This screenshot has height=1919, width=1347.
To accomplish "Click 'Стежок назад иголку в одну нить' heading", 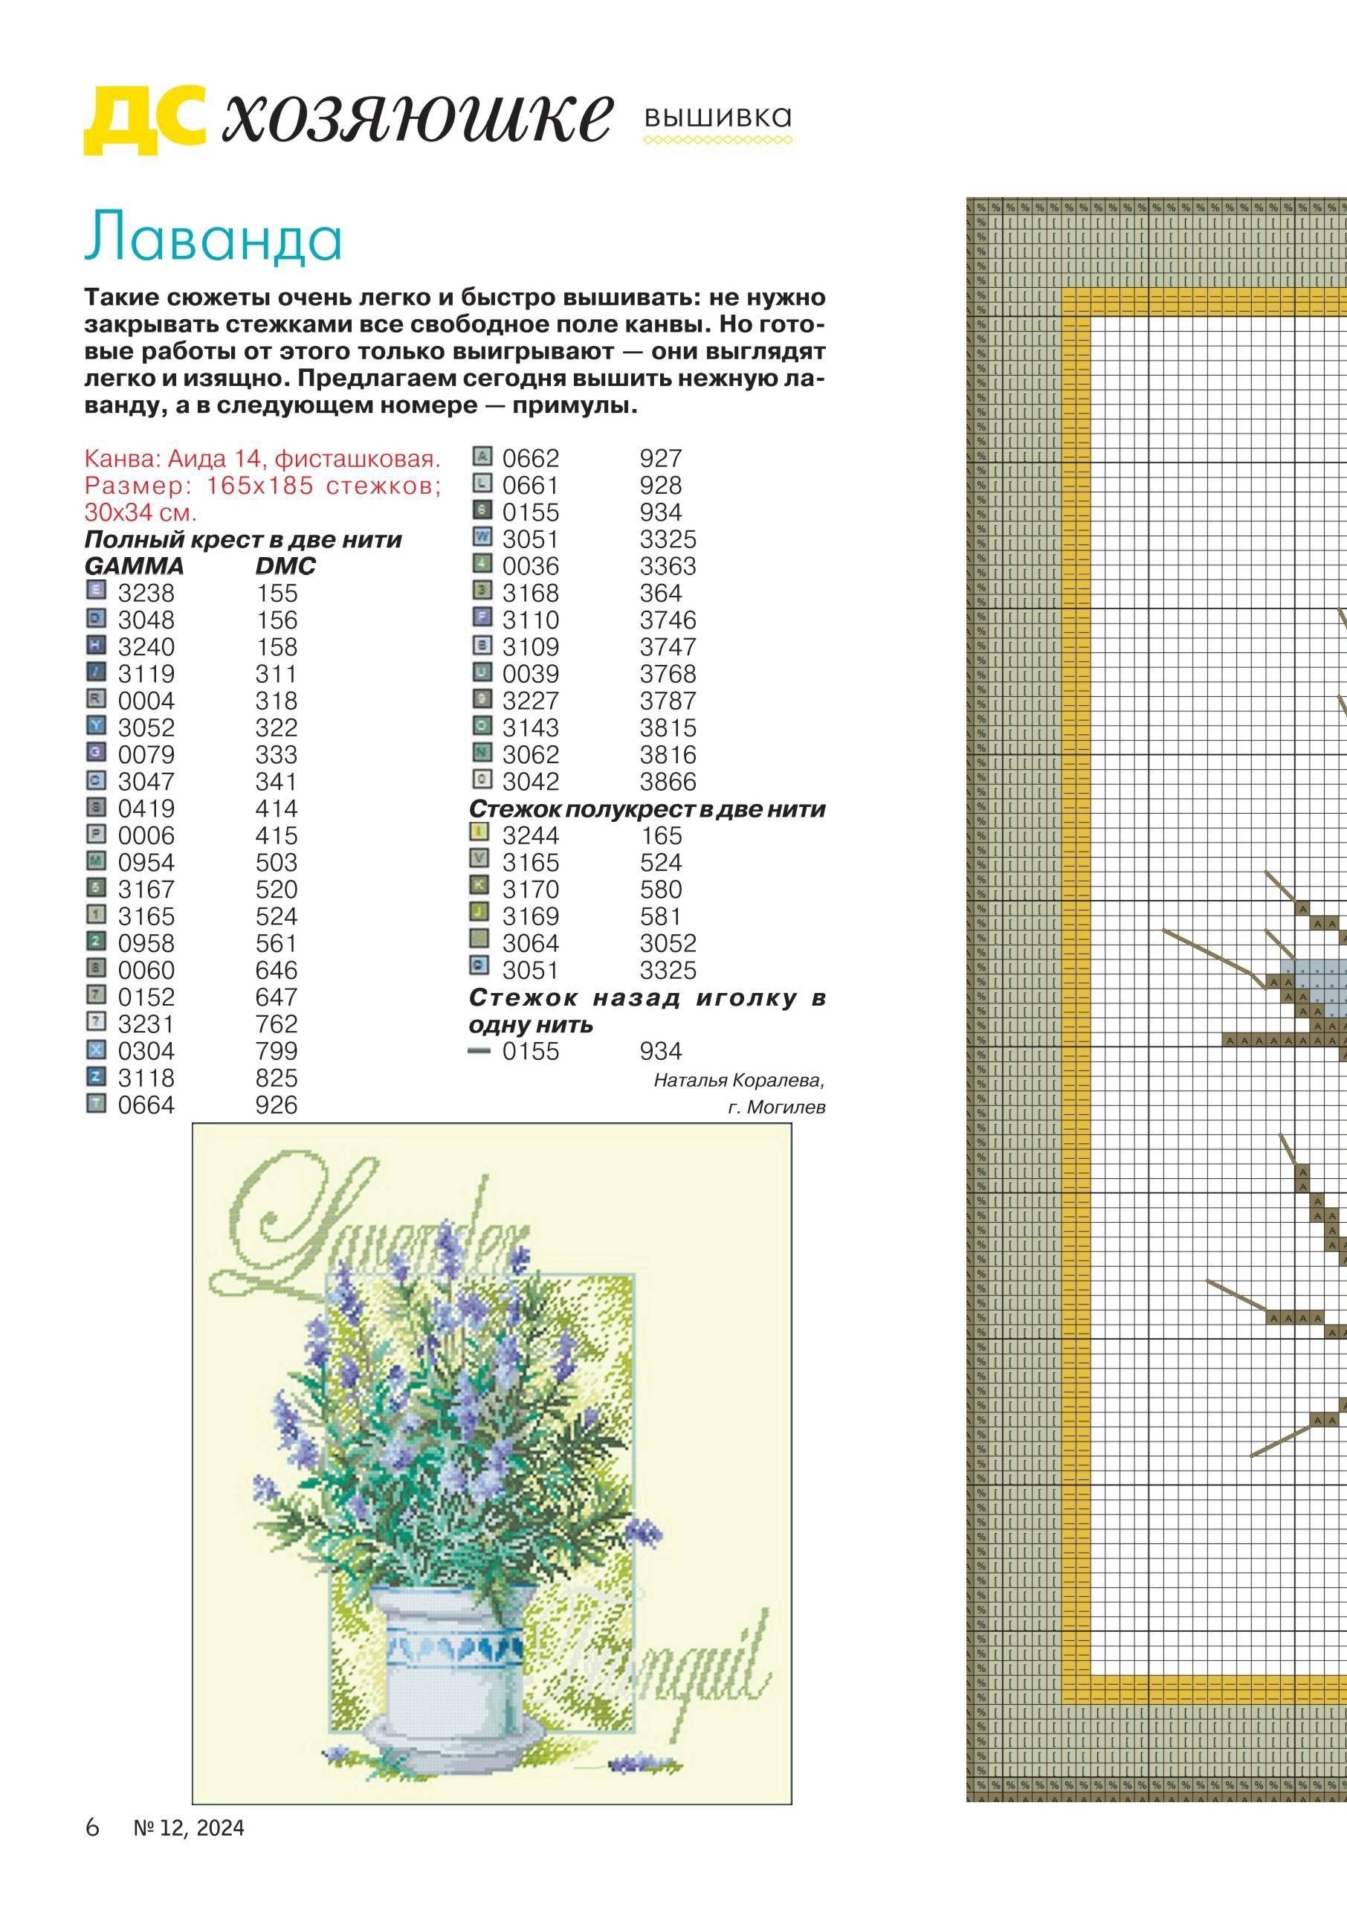I will click(x=647, y=1011).
